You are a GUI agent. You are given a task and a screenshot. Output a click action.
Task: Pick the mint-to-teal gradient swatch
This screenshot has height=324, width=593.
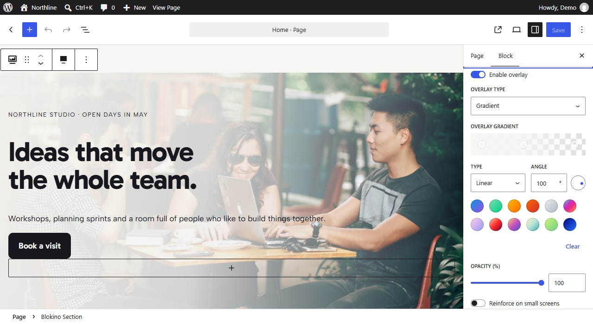[x=533, y=224]
